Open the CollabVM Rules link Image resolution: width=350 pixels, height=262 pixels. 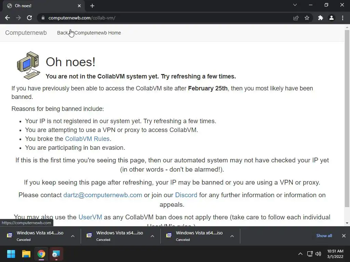tap(87, 139)
